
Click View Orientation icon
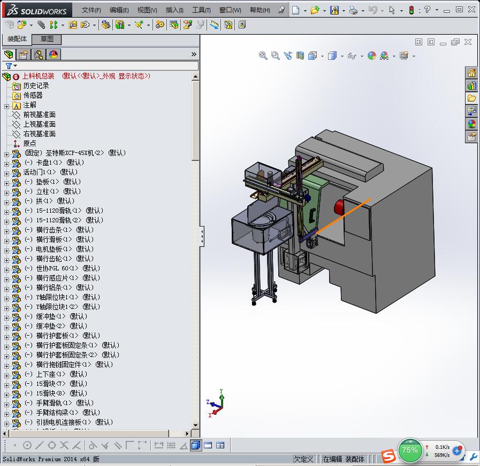(x=313, y=56)
